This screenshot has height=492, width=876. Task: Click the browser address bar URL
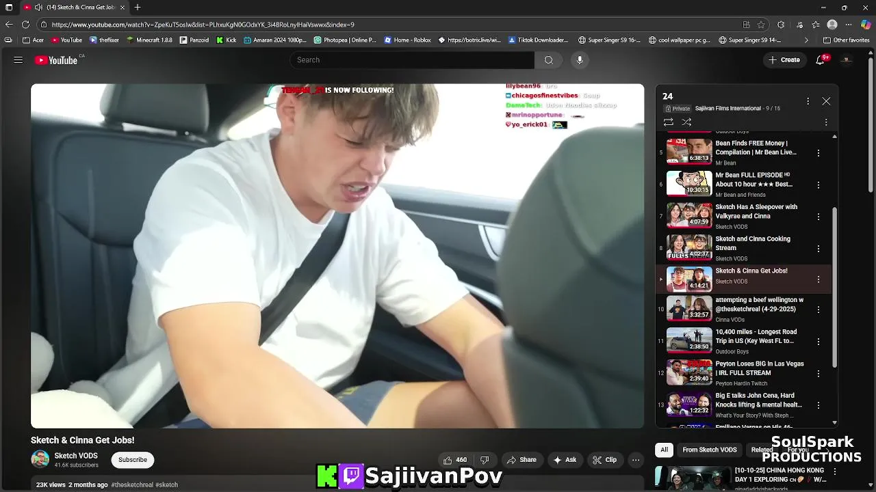click(203, 25)
